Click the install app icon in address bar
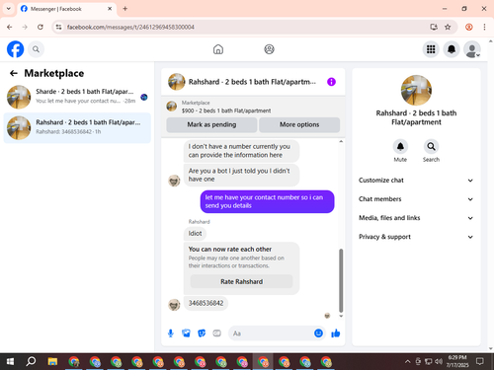 [x=434, y=27]
